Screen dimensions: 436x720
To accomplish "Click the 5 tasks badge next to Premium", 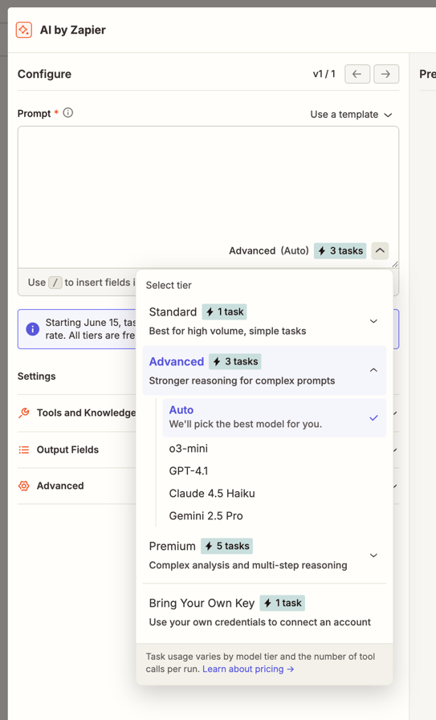I will pos(227,546).
